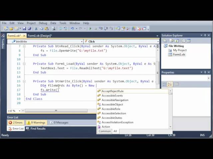This screenshot has height=159, width=213.
Task: Select AccessibleObject in IntelliSense list
Action: click(112, 104)
